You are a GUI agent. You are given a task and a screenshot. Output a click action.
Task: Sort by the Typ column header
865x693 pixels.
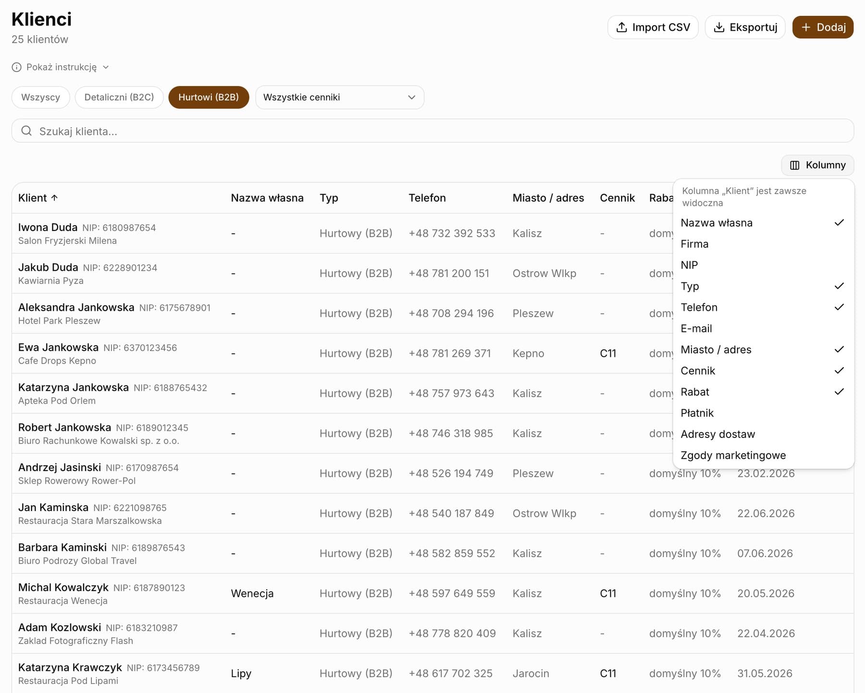[329, 198]
